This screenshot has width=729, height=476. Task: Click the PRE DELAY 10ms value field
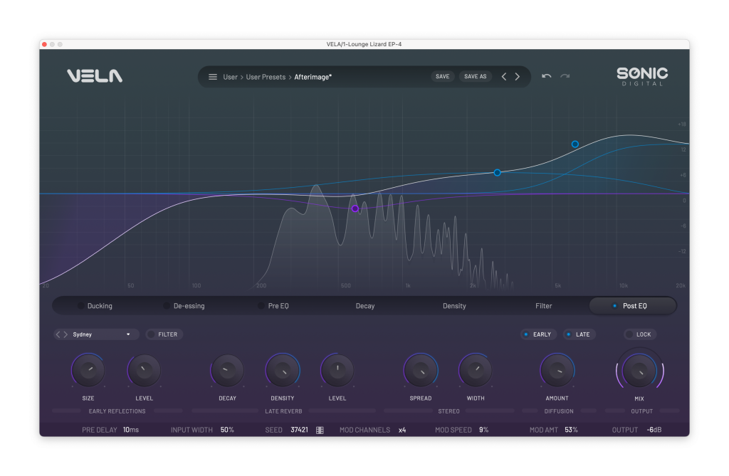tap(130, 430)
